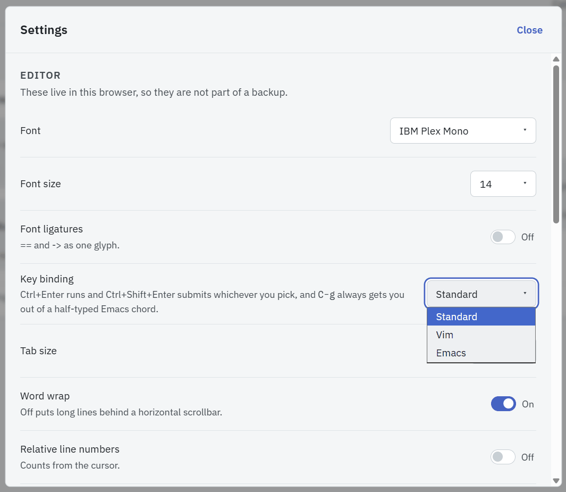Image resolution: width=566 pixels, height=492 pixels.
Task: Click the scrollbar down arrow
Action: point(556,480)
